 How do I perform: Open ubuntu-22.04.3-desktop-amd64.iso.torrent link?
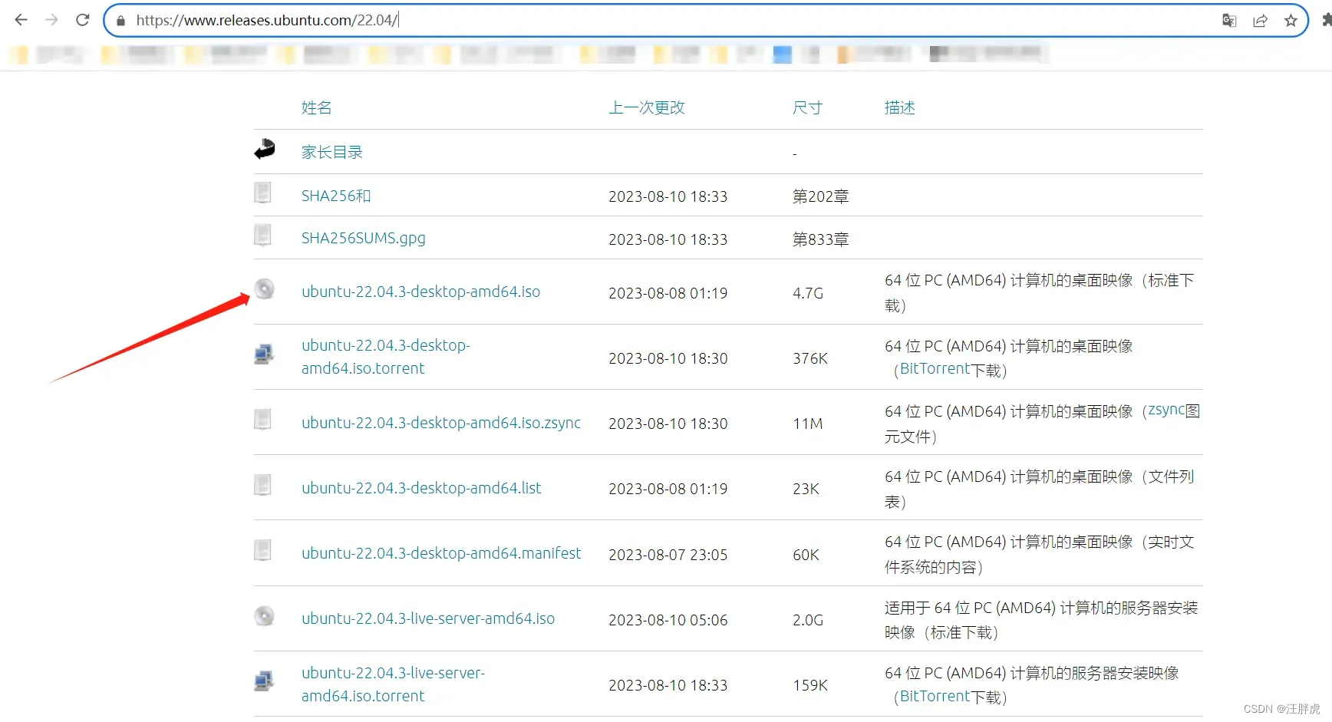point(386,357)
